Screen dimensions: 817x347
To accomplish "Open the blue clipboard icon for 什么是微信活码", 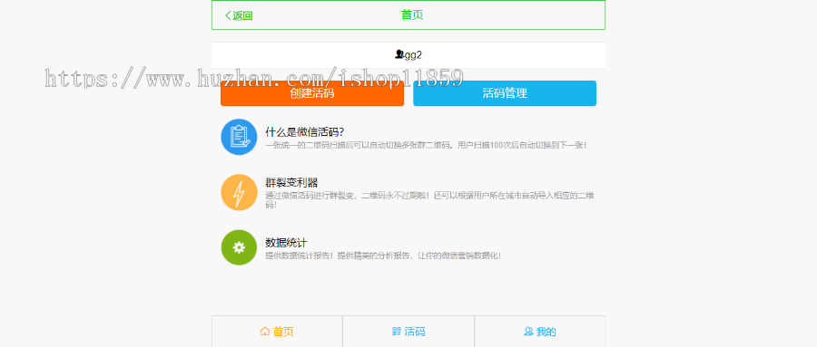I will click(239, 137).
